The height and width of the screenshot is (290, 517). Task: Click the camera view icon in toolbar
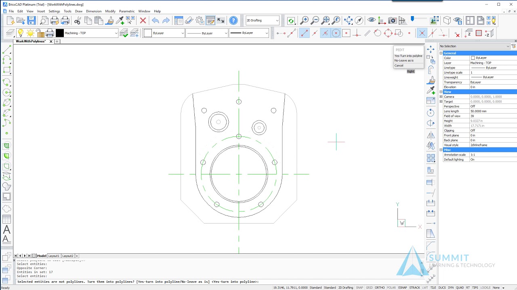click(392, 21)
